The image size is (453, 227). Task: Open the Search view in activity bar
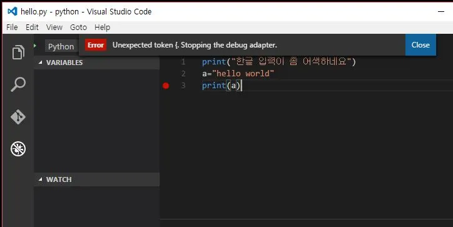pyautogui.click(x=18, y=84)
